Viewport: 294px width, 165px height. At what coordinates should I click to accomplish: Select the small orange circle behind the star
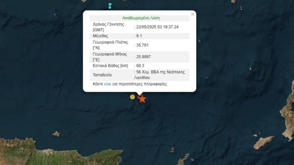138,97
